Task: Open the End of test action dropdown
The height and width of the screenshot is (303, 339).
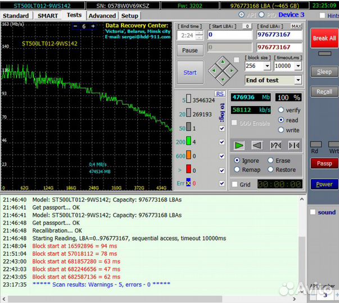Action: pyautogui.click(x=297, y=80)
